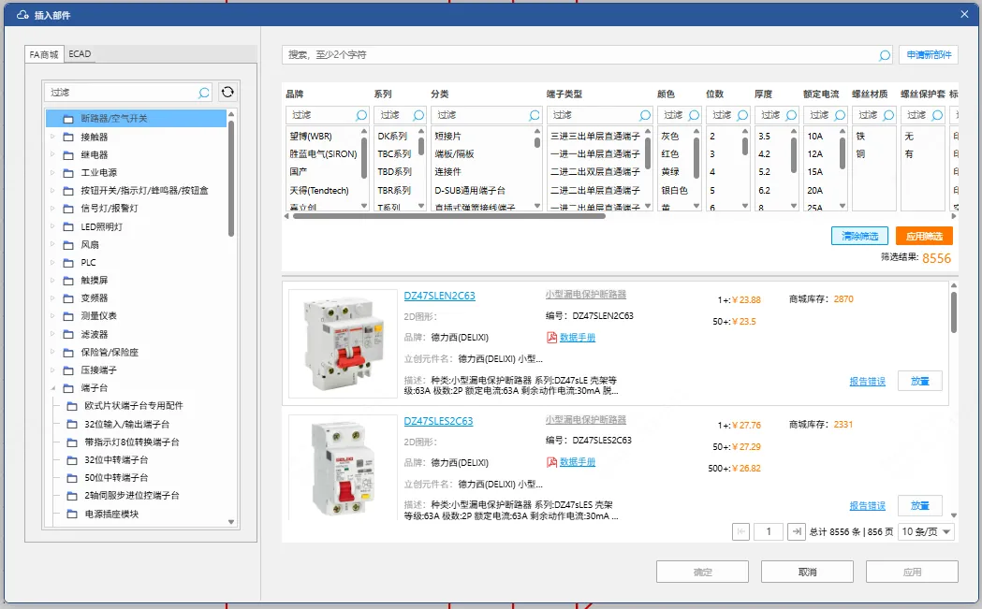Select 欧式片状端子台专用配件 in category tree
Screen dimensions: 982x609
pyautogui.click(x=133, y=406)
